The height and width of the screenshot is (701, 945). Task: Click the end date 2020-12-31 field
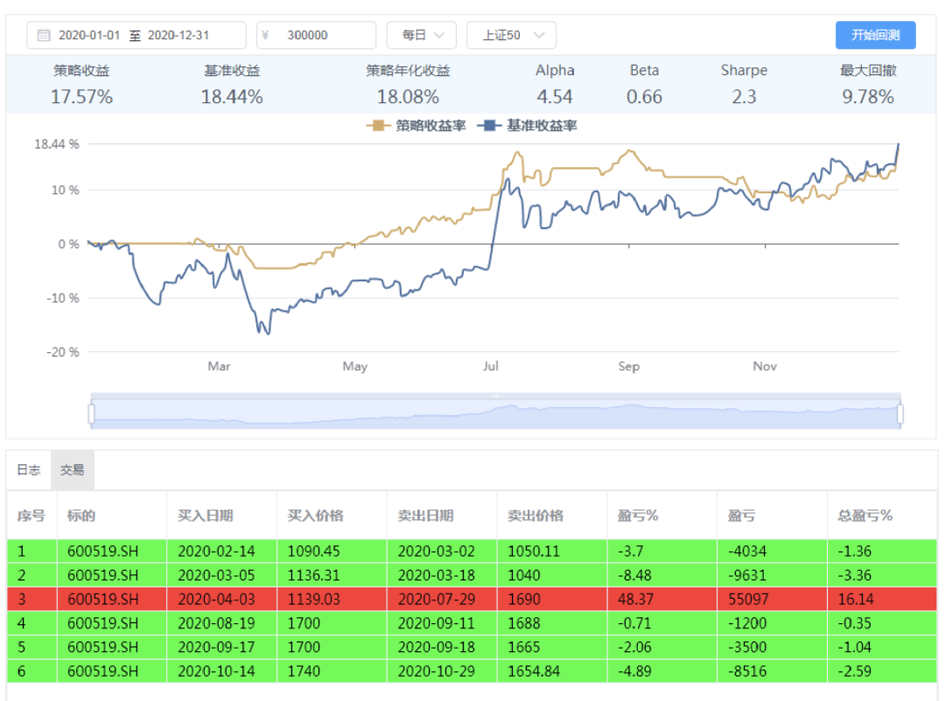point(180,36)
